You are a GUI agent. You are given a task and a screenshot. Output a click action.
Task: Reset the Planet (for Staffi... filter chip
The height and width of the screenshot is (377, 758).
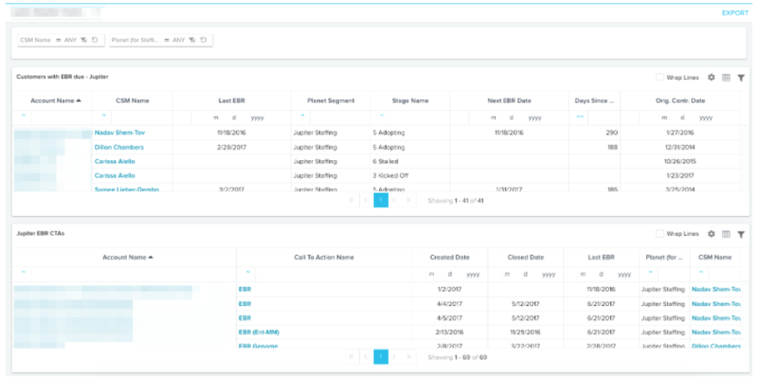coord(204,40)
